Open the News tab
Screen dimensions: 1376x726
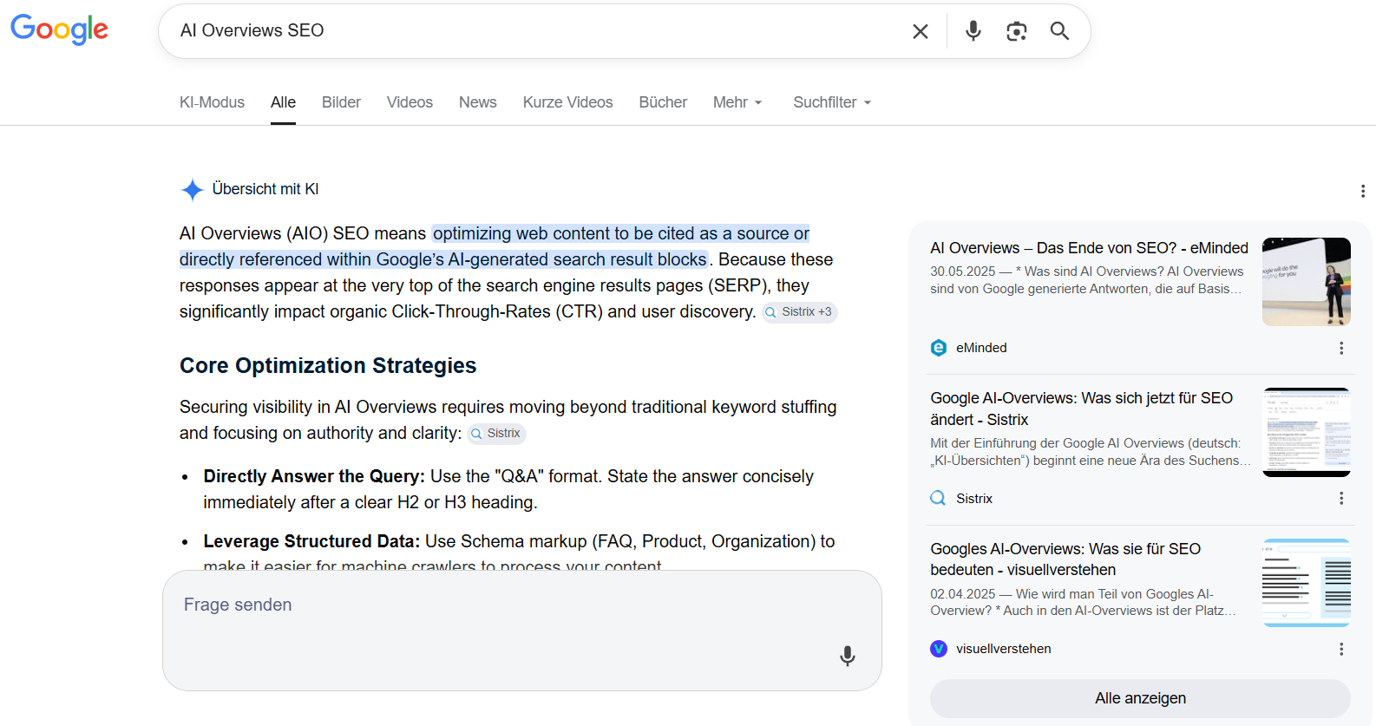[x=478, y=102]
